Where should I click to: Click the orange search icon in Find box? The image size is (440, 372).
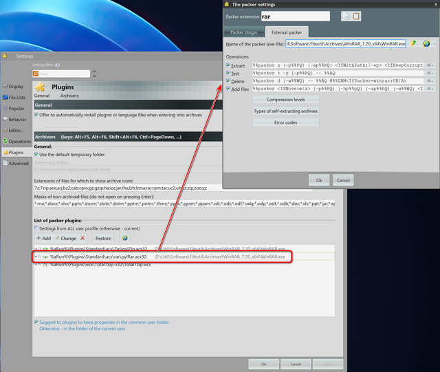click(x=36, y=74)
